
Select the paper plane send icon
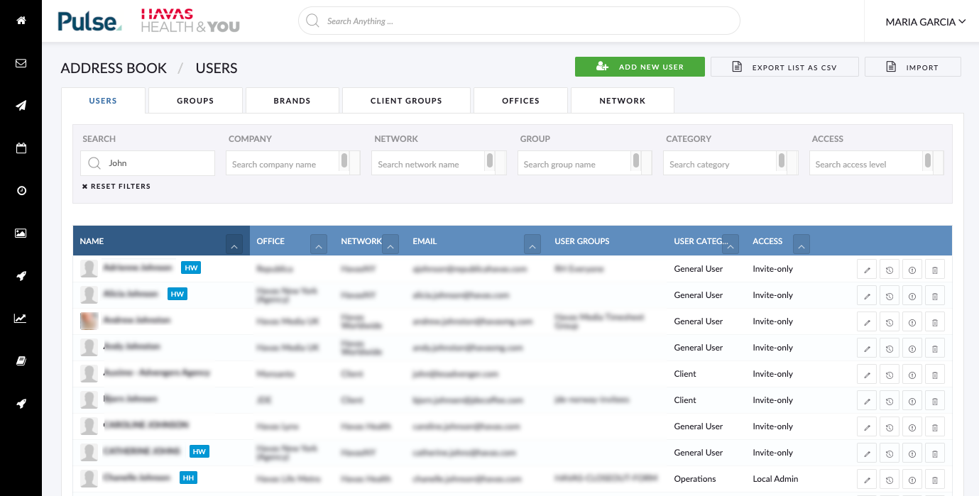pos(21,105)
